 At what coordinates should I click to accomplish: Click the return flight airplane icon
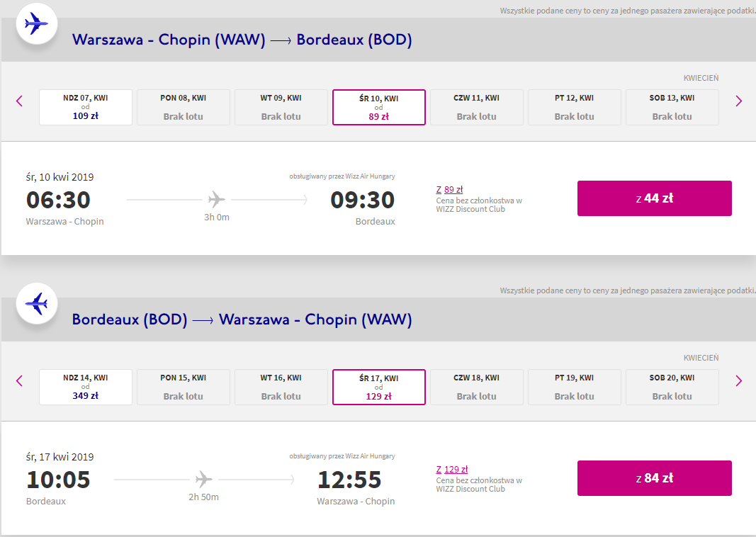pyautogui.click(x=35, y=304)
